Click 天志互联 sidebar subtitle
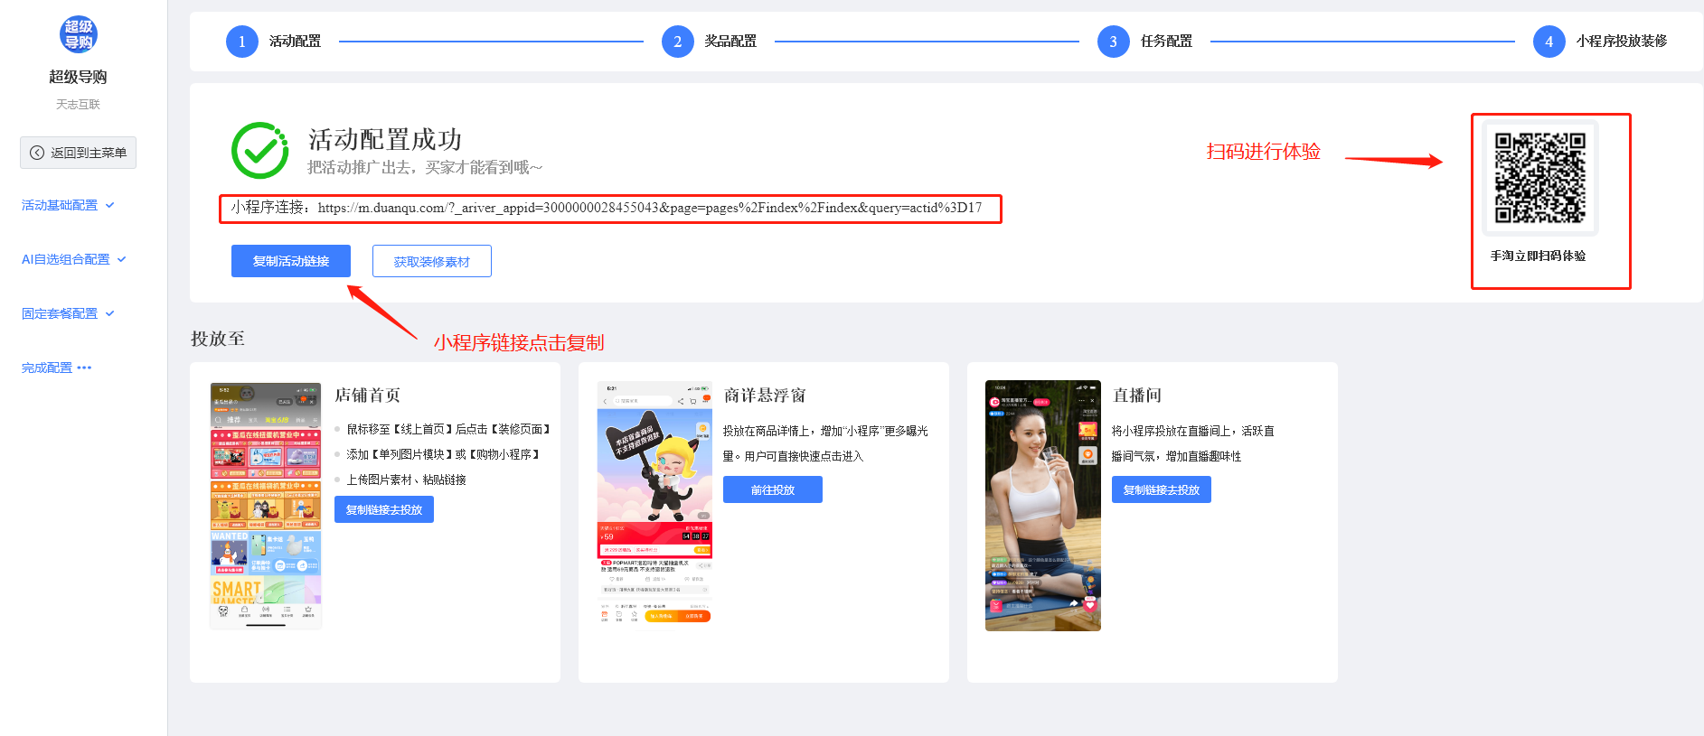Image resolution: width=1704 pixels, height=736 pixels. click(78, 104)
